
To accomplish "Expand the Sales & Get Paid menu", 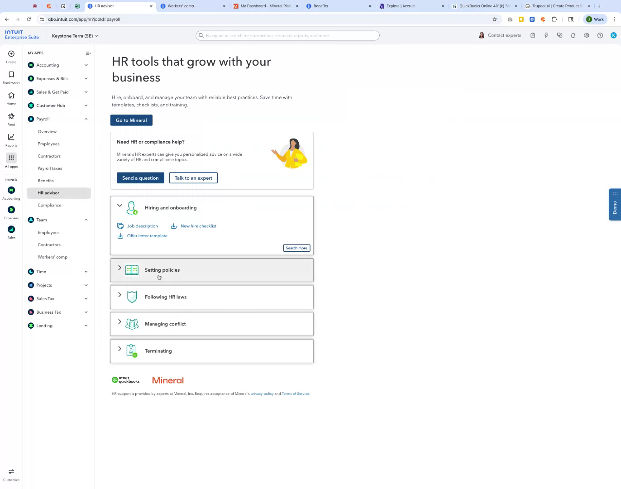I will point(86,92).
